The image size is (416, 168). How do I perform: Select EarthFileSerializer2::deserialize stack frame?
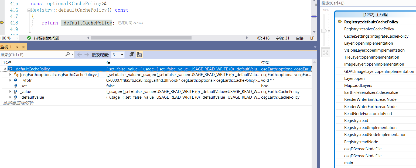tap(371, 92)
